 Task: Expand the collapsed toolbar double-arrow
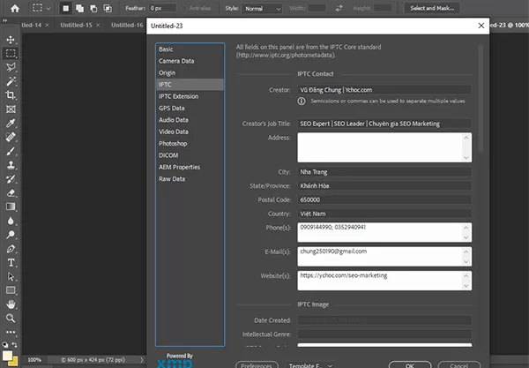(x=4, y=21)
